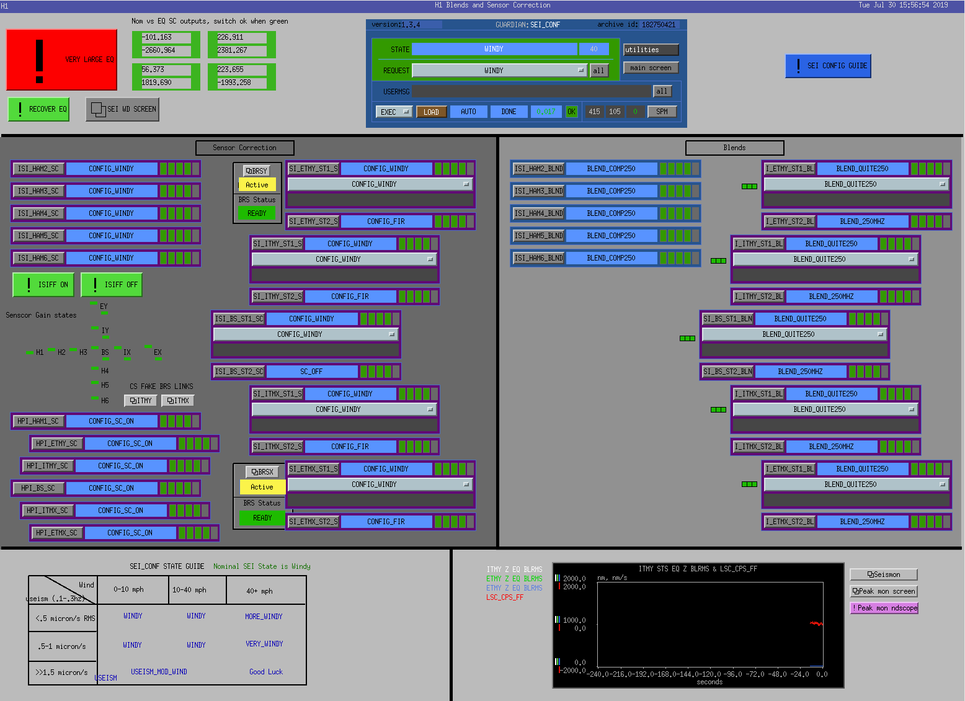This screenshot has height=701, width=965.
Task: Open the BLEND_QUITE250 dropdown under I_ITMY_ST1_BL
Action: click(x=825, y=259)
